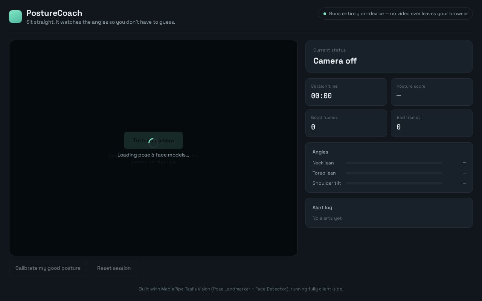Click the Turn on camera button

pos(153,140)
